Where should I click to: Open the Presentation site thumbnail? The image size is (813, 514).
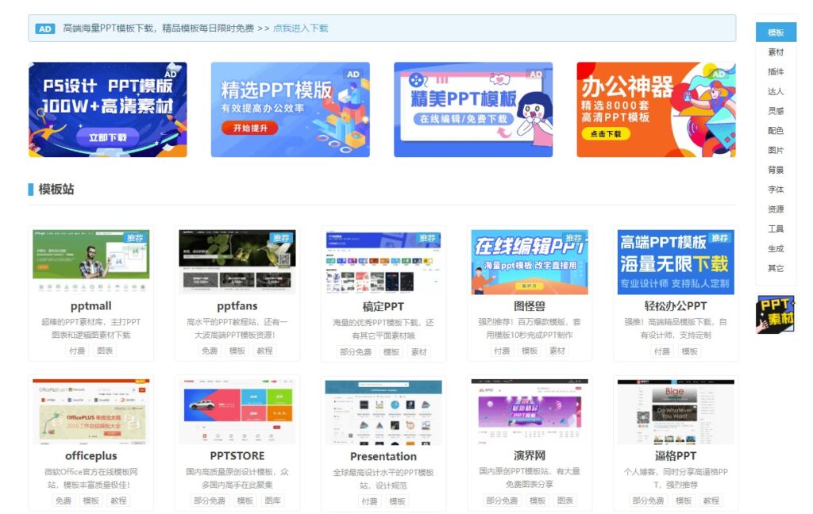click(x=383, y=412)
